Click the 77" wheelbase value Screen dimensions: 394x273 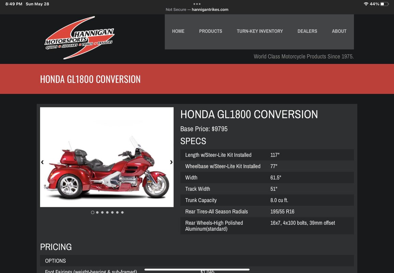click(274, 166)
